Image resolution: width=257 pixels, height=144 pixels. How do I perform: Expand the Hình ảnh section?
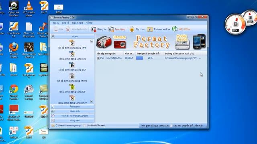click(72, 111)
